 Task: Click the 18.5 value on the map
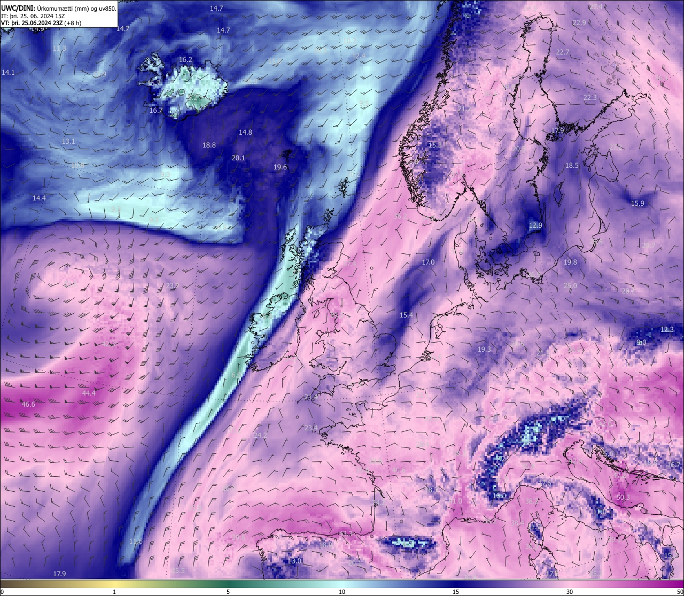572,165
